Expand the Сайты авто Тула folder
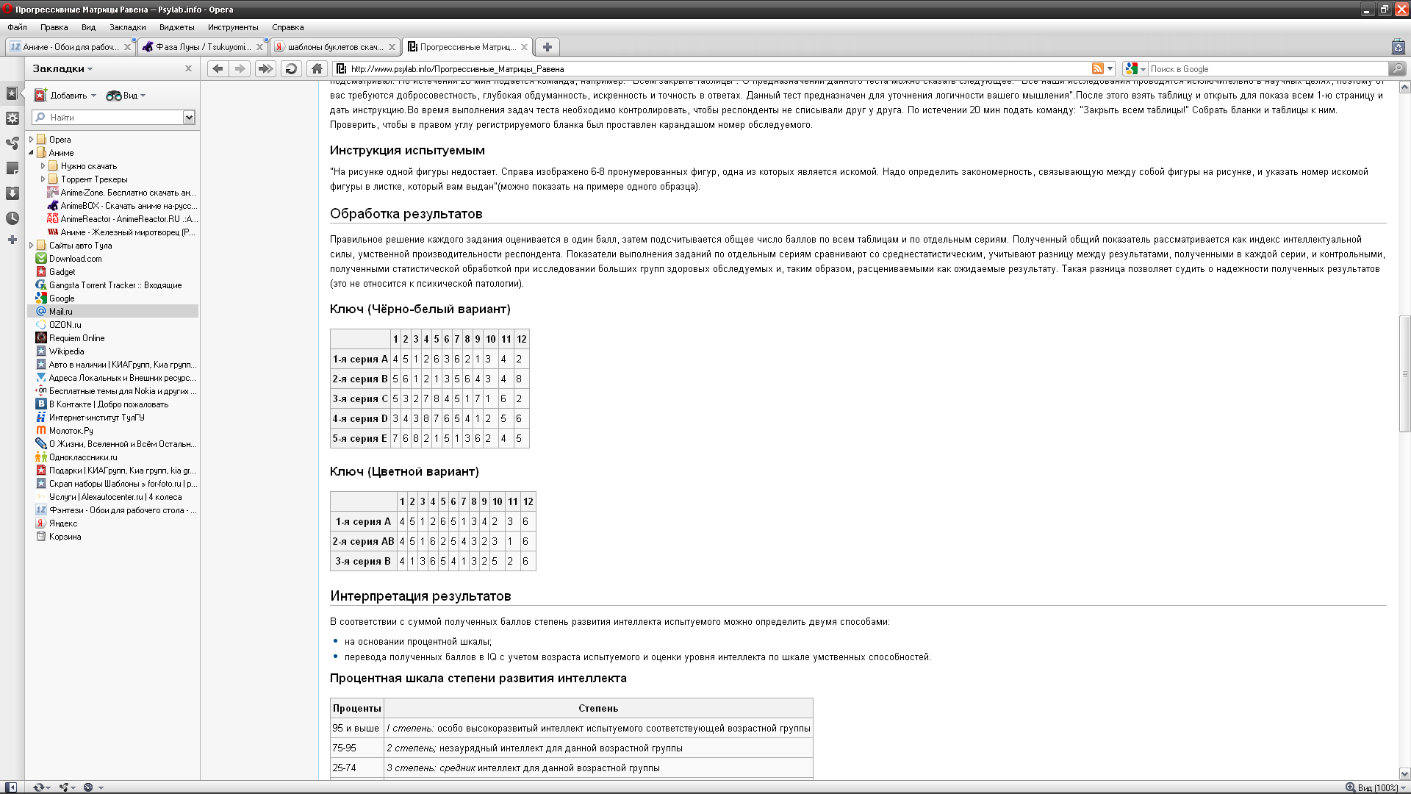 click(32, 246)
